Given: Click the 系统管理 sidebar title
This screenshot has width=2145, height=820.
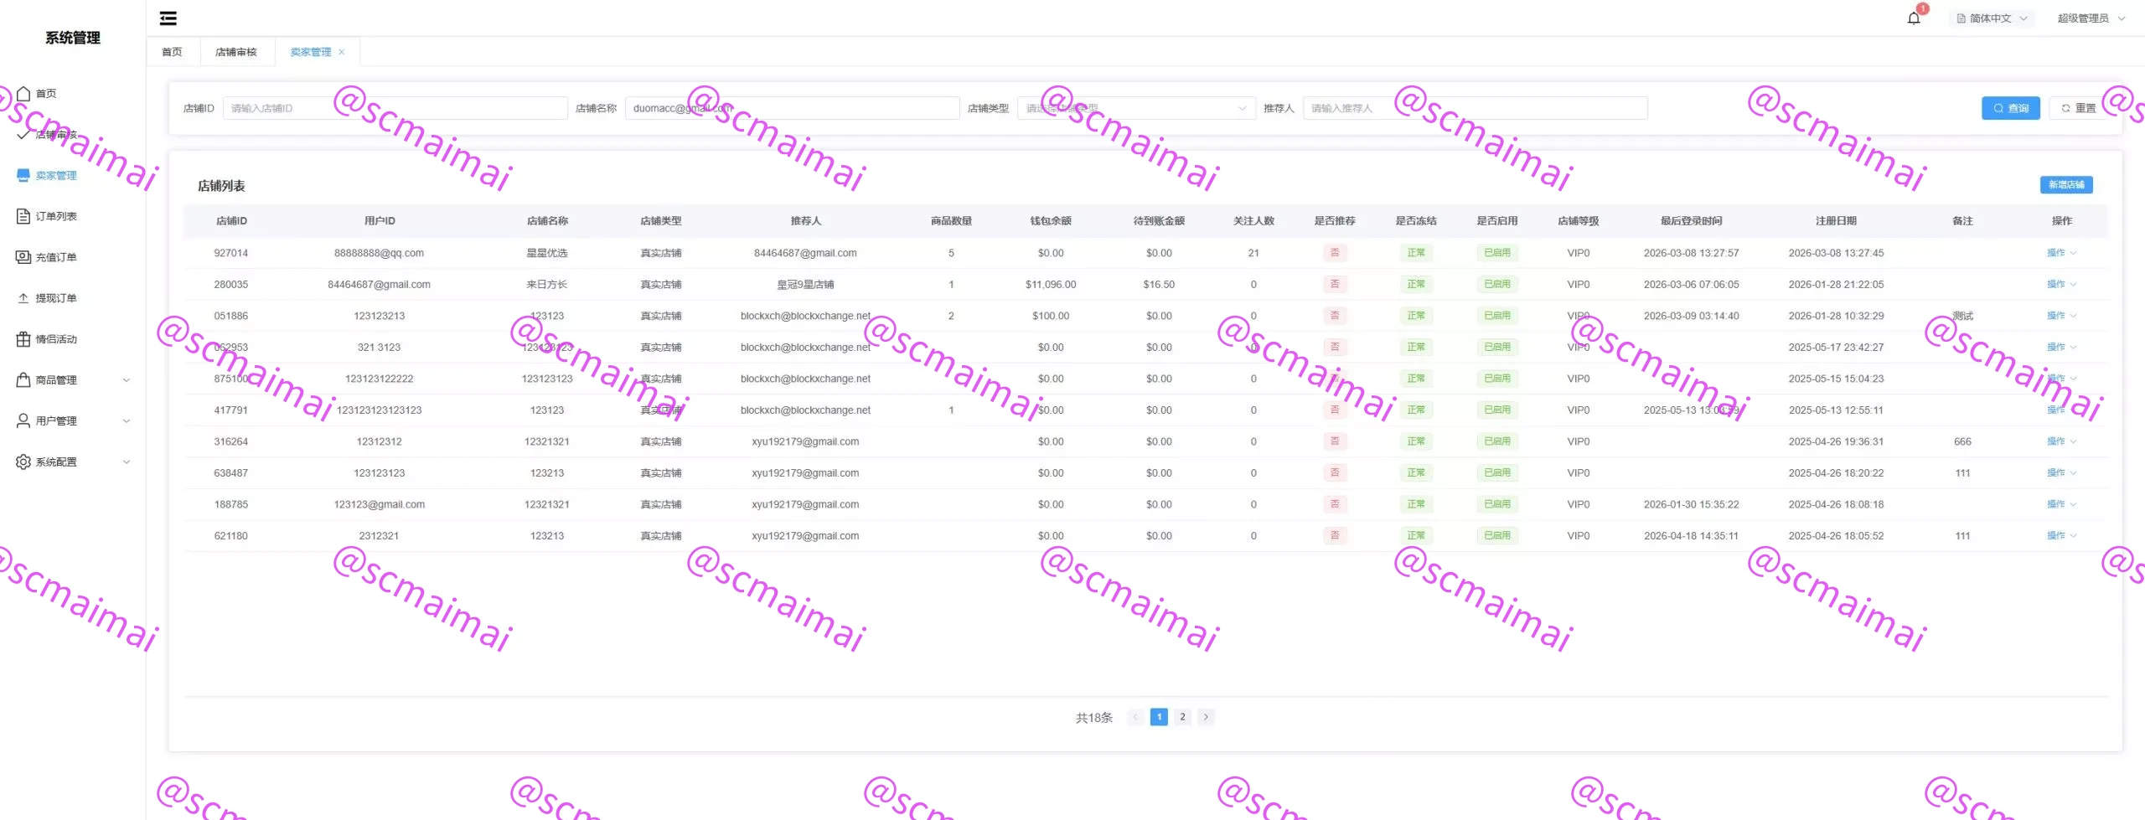Looking at the screenshot, I should pos(73,38).
